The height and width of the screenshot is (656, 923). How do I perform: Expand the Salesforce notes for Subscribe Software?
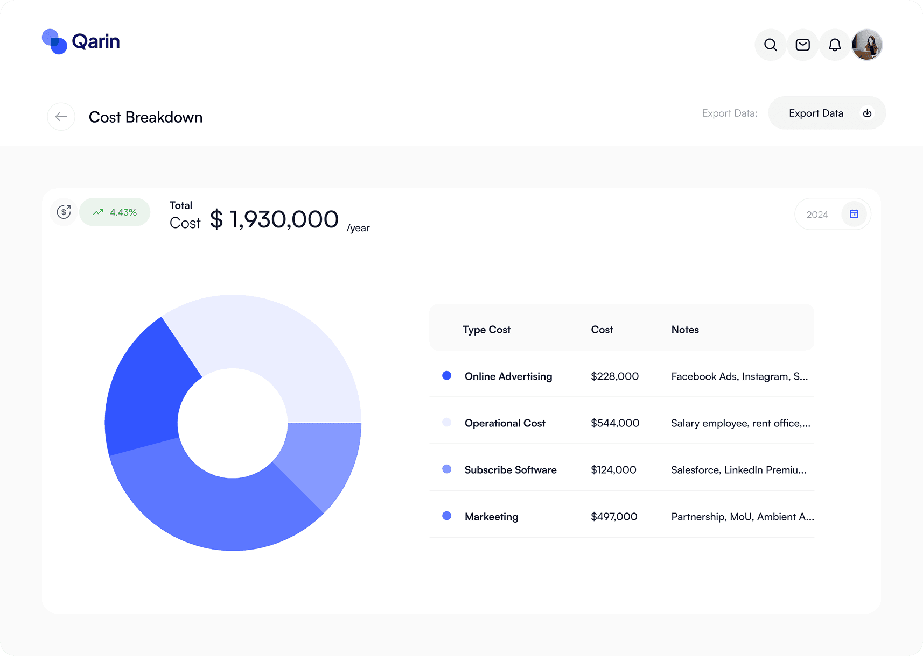(738, 469)
